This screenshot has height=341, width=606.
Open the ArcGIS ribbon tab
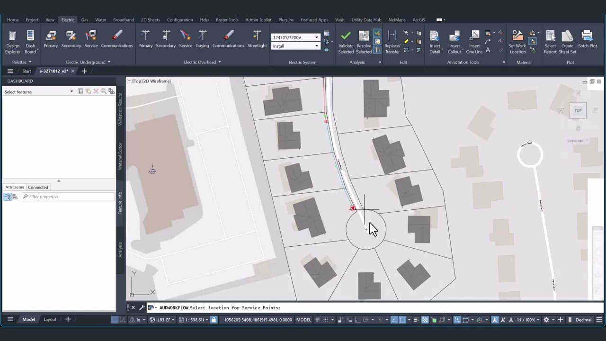click(x=419, y=20)
